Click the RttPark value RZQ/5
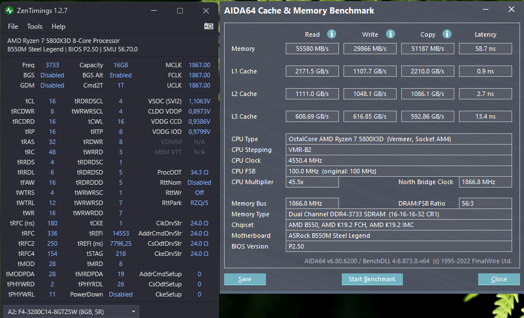The width and height of the screenshot is (524, 318). [x=200, y=203]
